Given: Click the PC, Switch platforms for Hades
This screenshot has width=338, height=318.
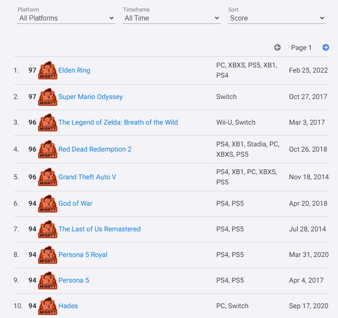Looking at the screenshot, I should click(x=232, y=306).
